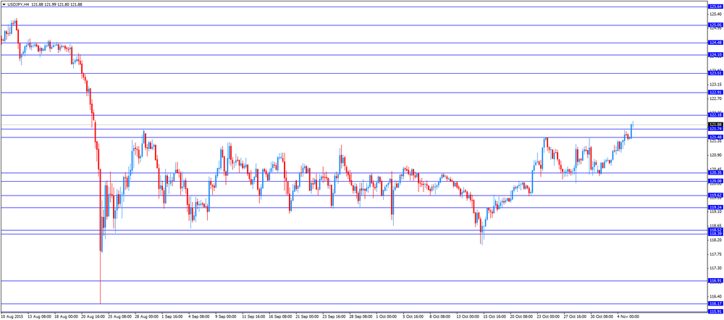Select the 116.91 price level label
The image size is (724, 320).
715,280
